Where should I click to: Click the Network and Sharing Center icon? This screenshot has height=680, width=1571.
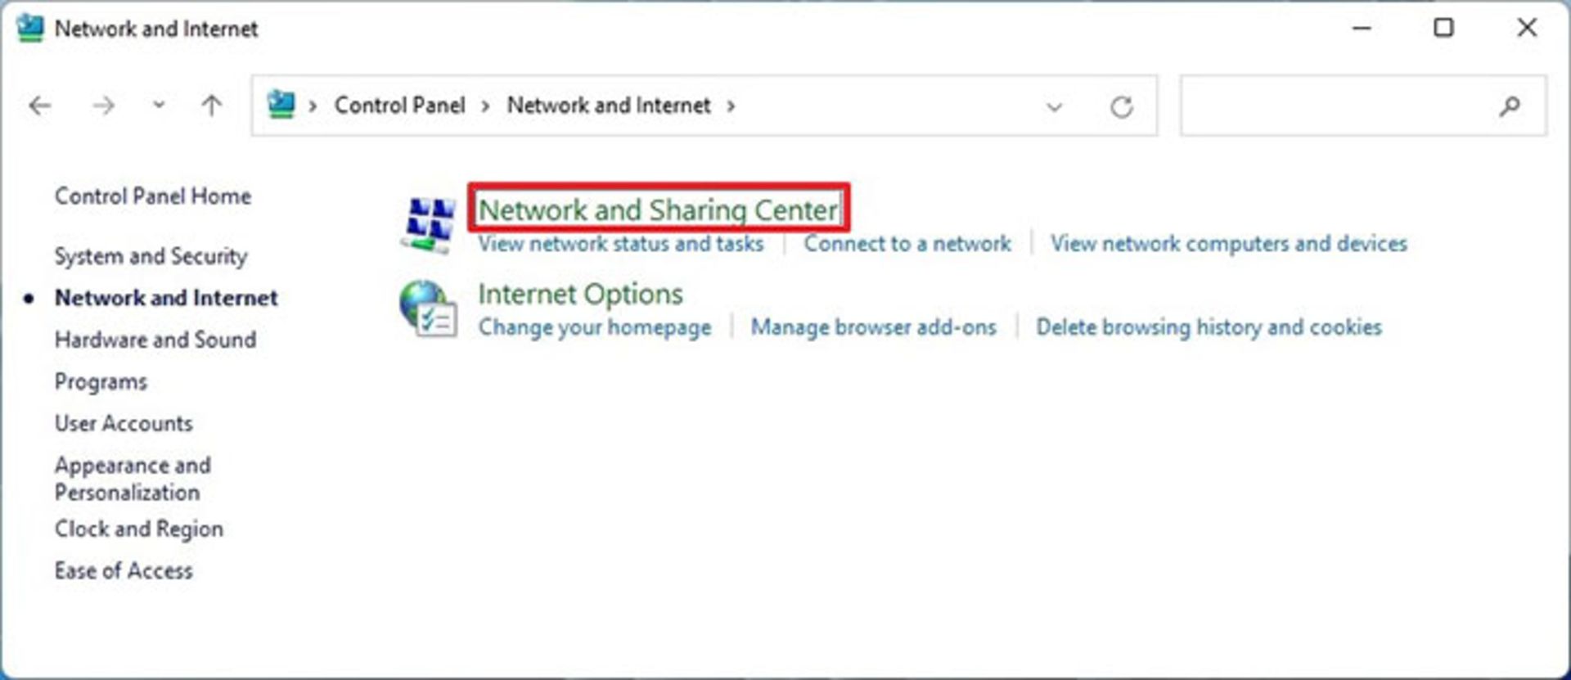(429, 223)
